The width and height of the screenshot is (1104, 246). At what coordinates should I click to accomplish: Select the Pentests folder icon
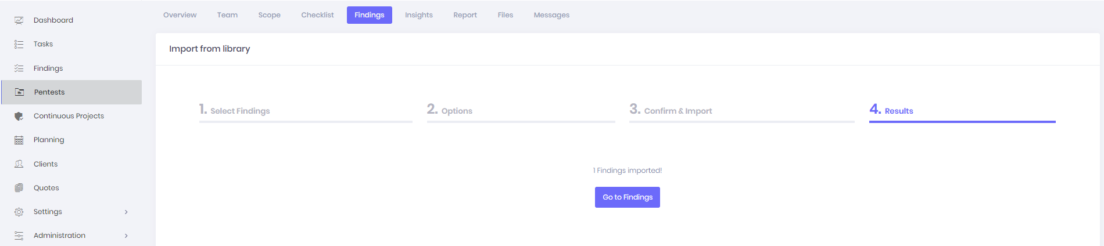19,92
